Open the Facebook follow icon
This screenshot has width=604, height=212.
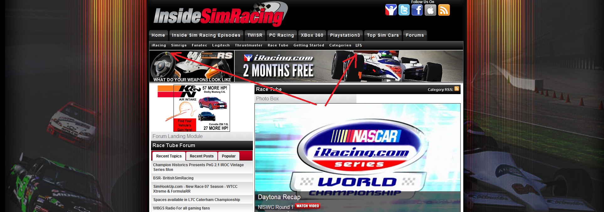point(417,10)
